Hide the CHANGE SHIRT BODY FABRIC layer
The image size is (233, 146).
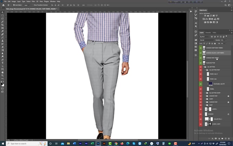(x=200, y=48)
